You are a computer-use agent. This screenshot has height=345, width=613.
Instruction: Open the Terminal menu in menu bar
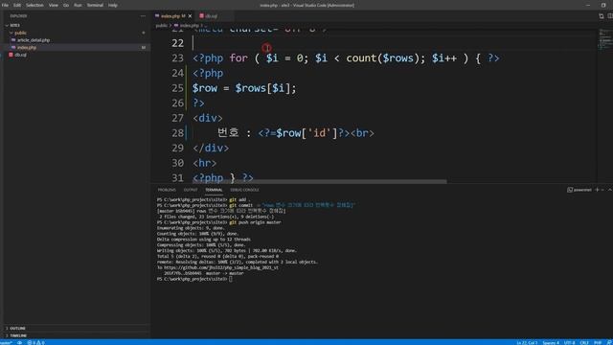pyautogui.click(x=95, y=5)
